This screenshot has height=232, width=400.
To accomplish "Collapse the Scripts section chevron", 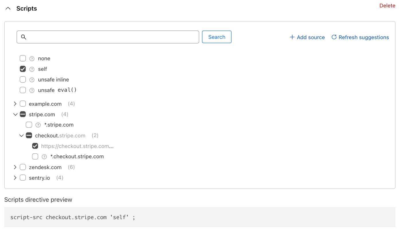I will coord(8,9).
